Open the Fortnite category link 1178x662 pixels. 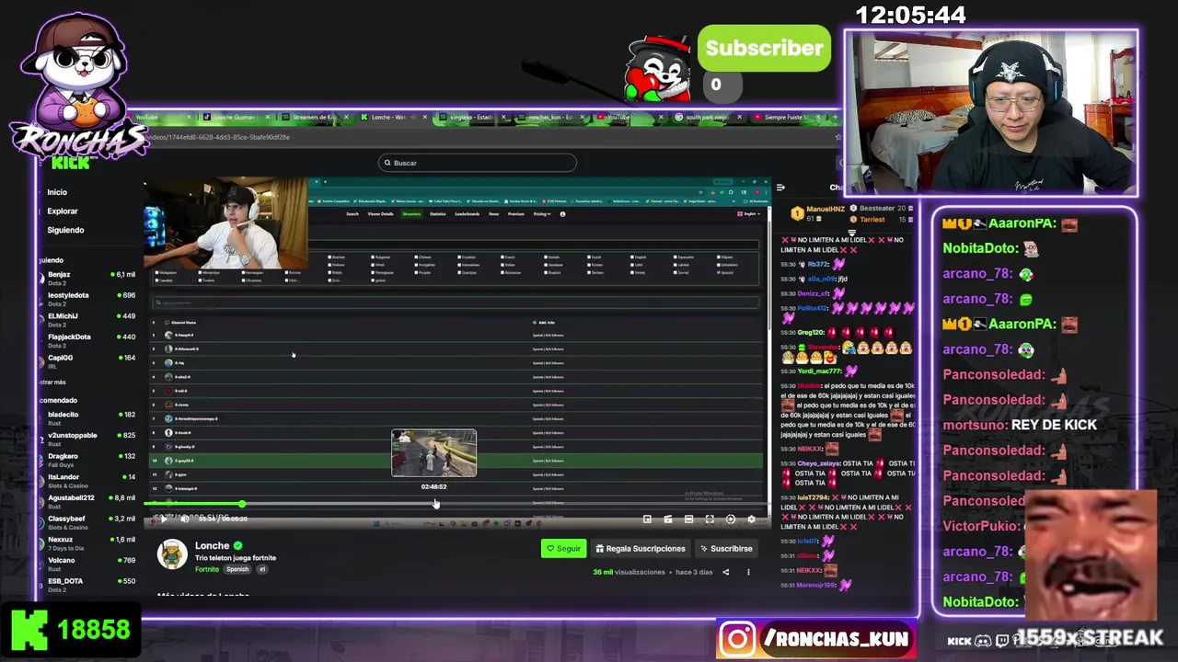tap(207, 569)
